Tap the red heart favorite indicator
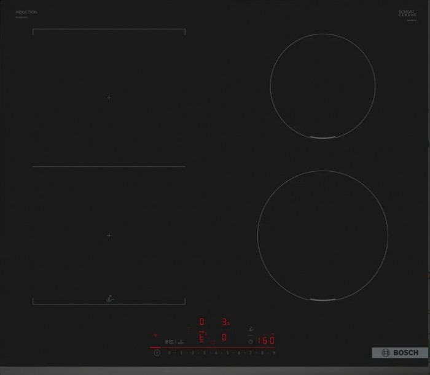Viewport: 430px width, 375px height. (155, 336)
